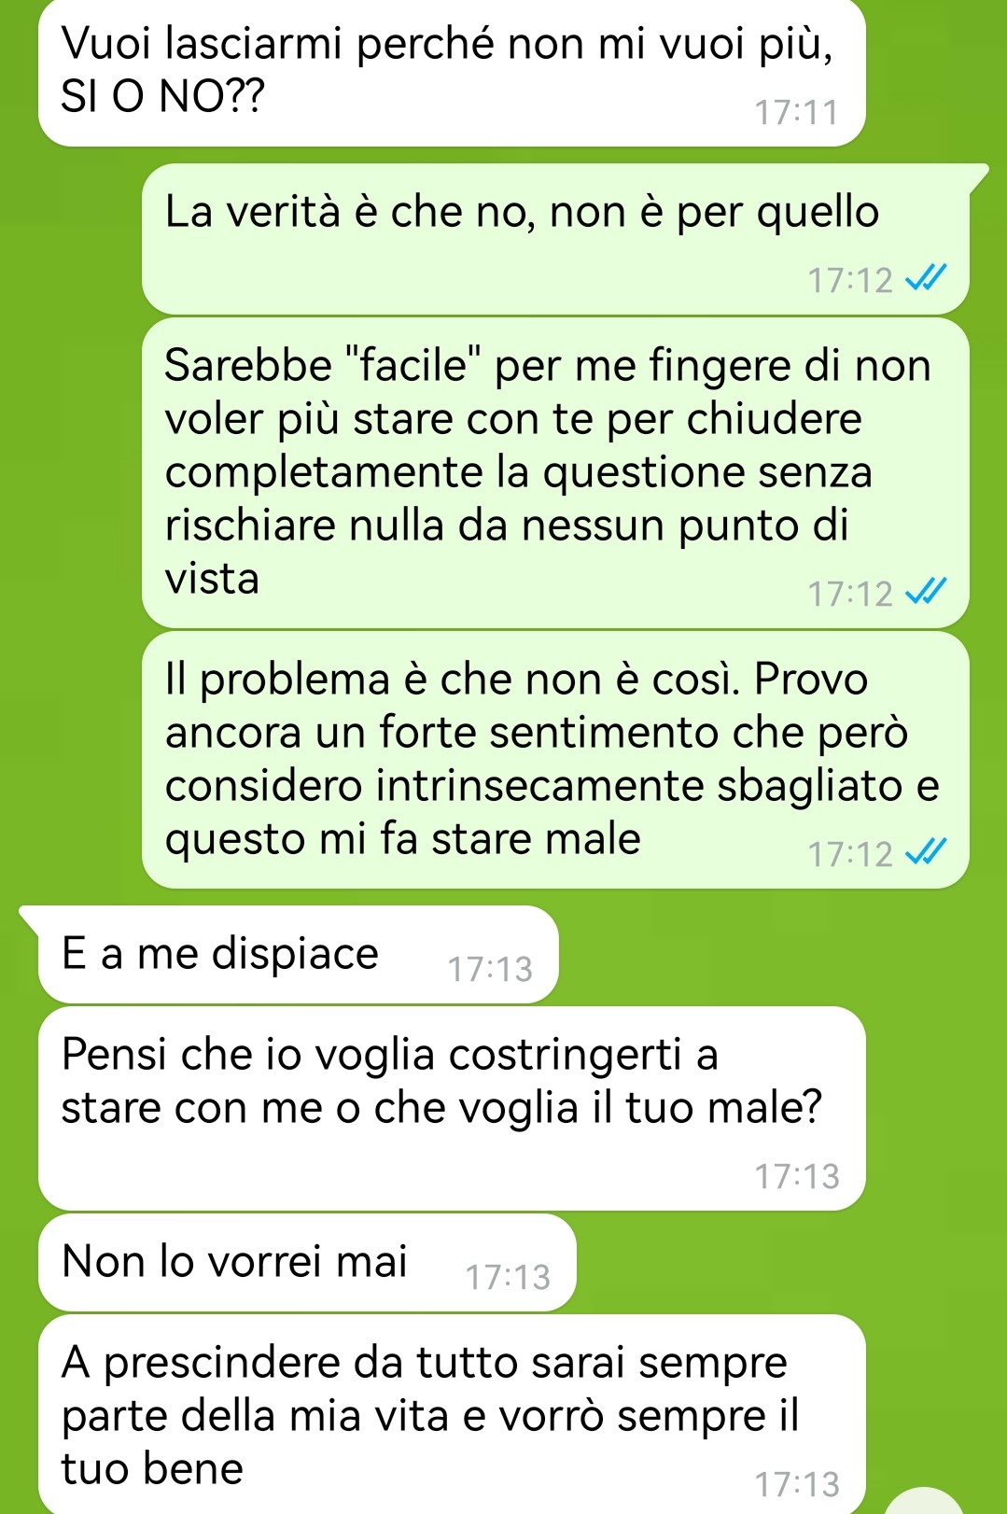Tap the "E a me dispiace" message bubble
Image resolution: width=1007 pixels, height=1514 pixels.
pos(297,954)
